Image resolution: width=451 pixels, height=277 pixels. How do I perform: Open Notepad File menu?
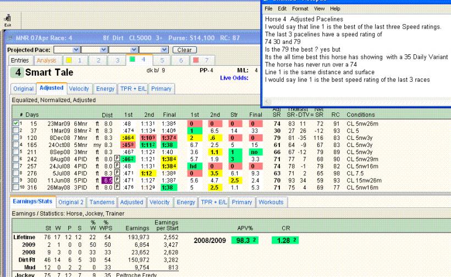point(268,9)
